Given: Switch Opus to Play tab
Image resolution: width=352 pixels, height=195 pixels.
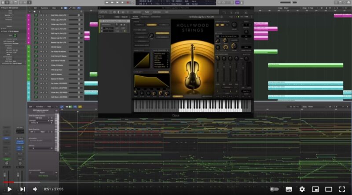Looking at the screenshot, I should pyautogui.click(x=147, y=12).
